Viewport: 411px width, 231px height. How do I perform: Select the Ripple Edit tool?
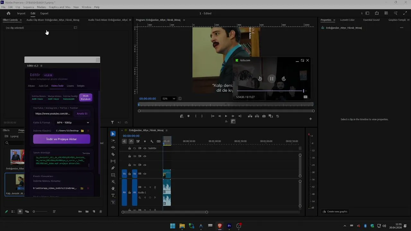113,147
